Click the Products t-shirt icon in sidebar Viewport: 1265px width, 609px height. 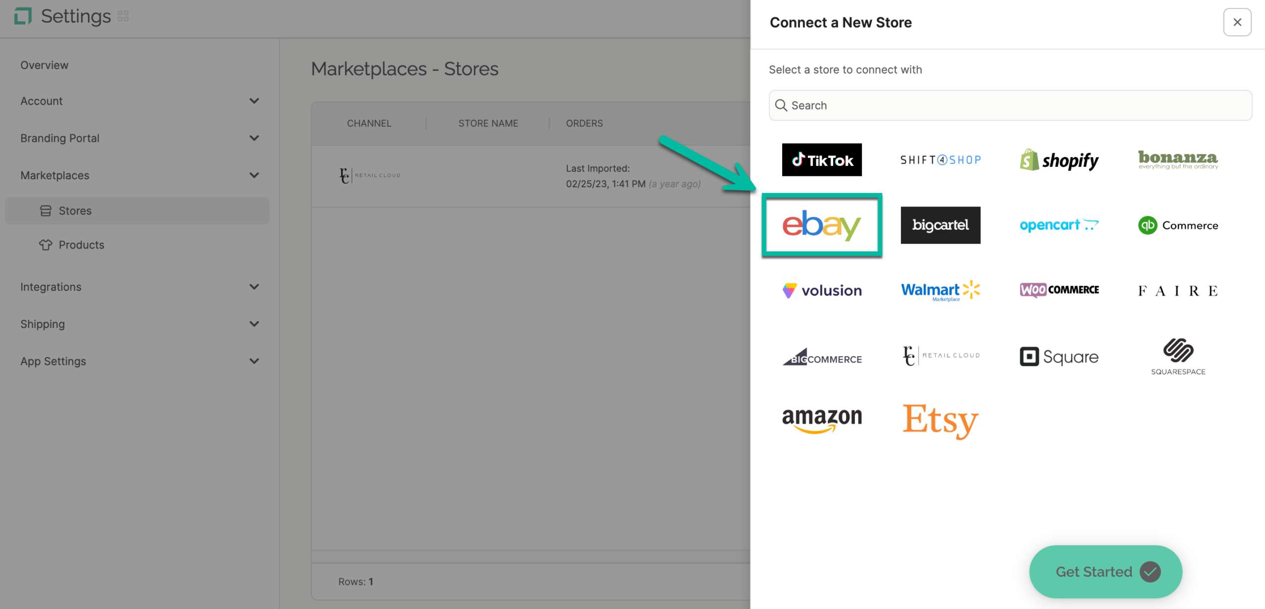pos(45,245)
